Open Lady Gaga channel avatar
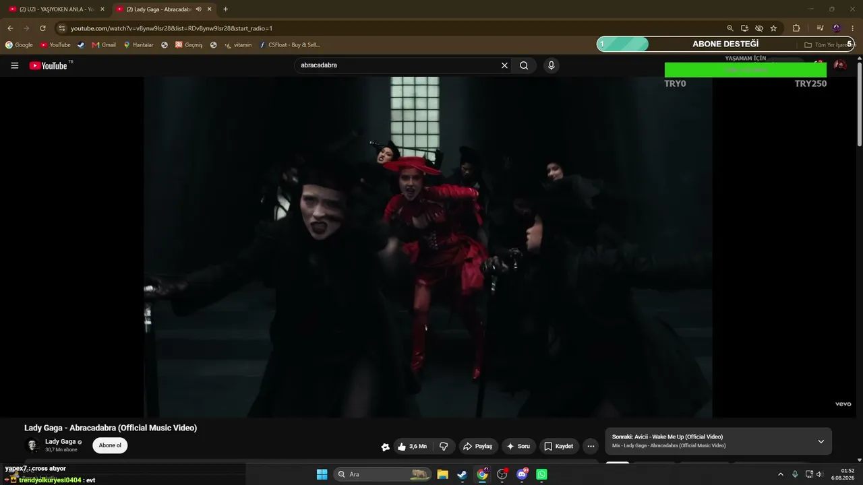This screenshot has height=485, width=863. pos(32,445)
